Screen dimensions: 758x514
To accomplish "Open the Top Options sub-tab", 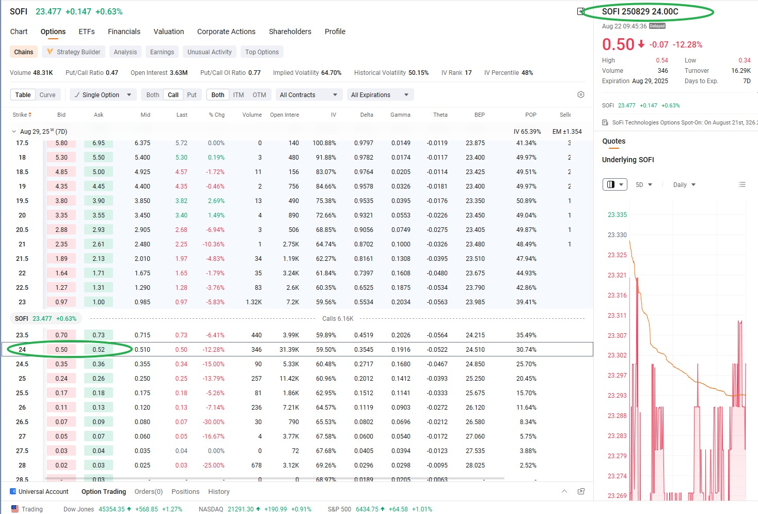I will pos(262,52).
